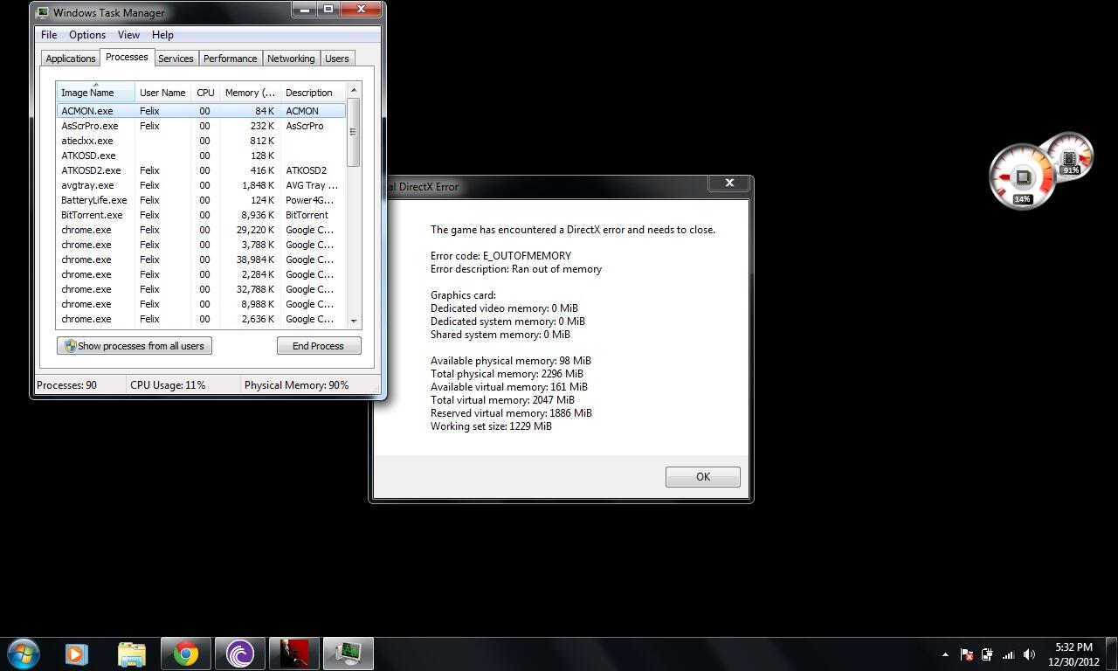Select the ACMON.exe process row
1118x671 pixels.
201,111
